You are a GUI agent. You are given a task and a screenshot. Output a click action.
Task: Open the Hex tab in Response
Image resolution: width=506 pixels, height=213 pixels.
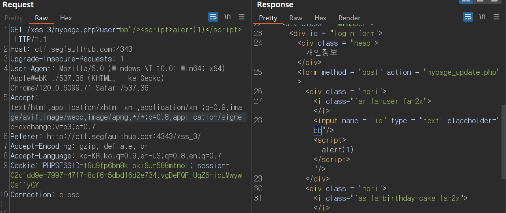coord(320,18)
